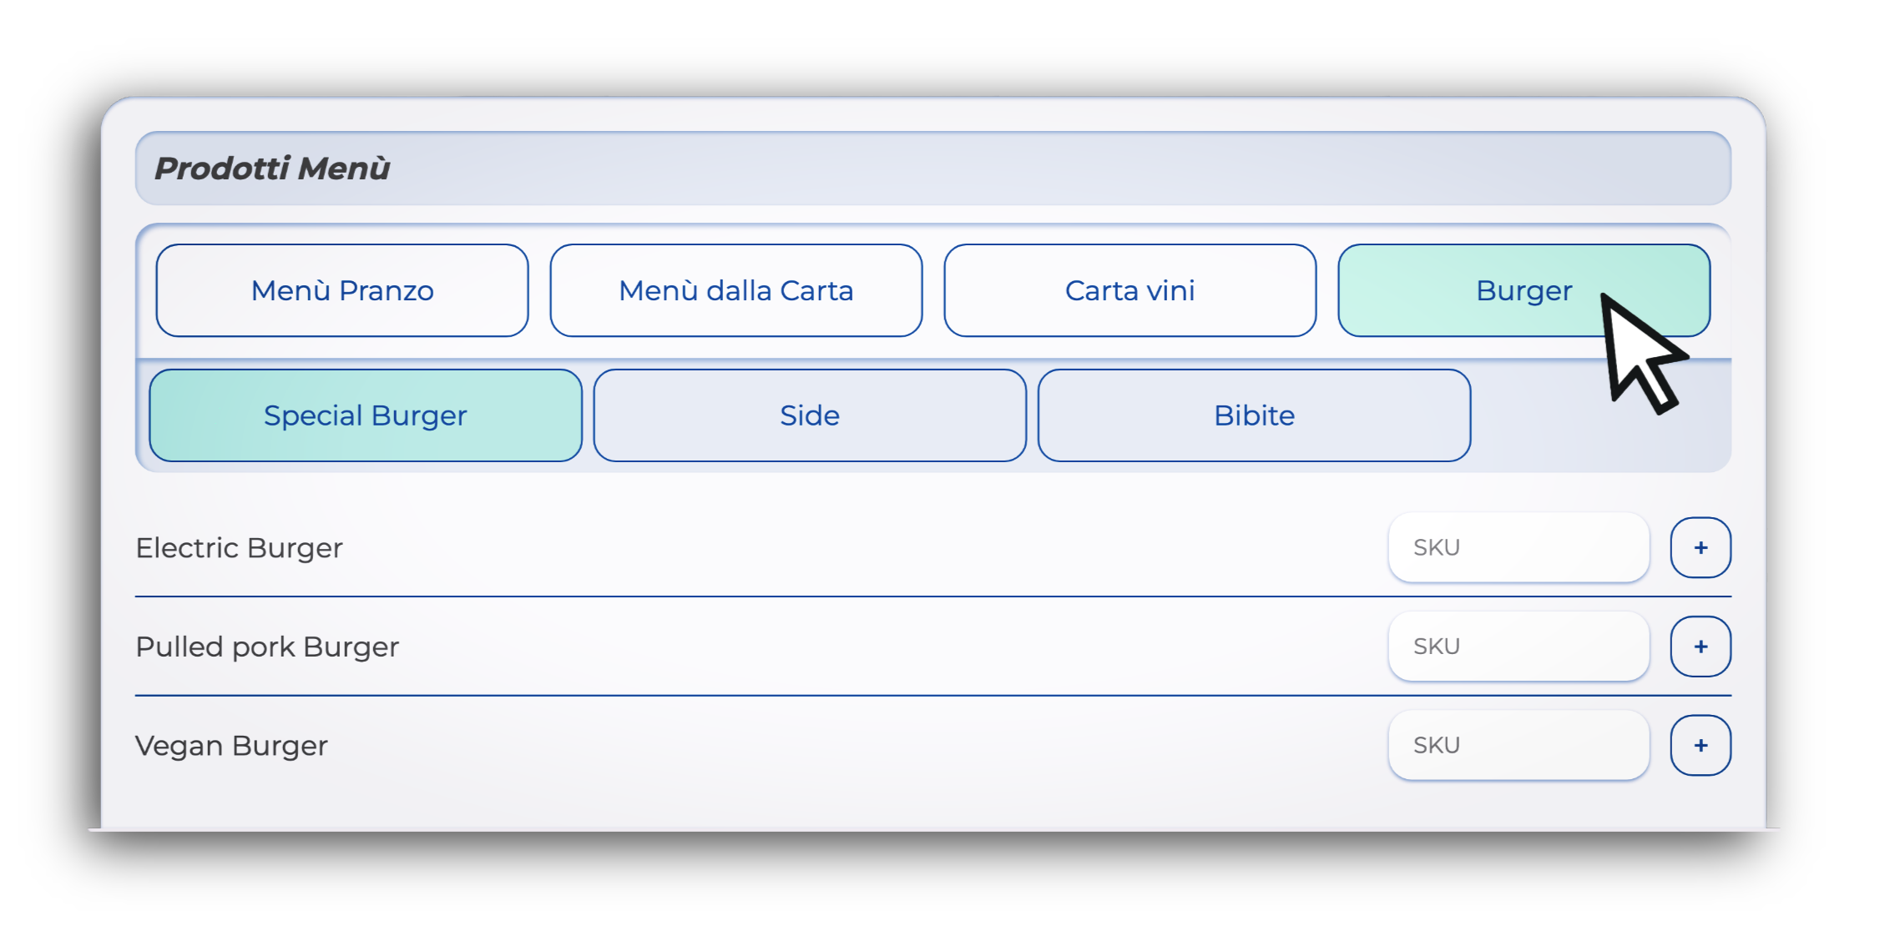Click plus icon beside Vegan Burger

click(1700, 745)
